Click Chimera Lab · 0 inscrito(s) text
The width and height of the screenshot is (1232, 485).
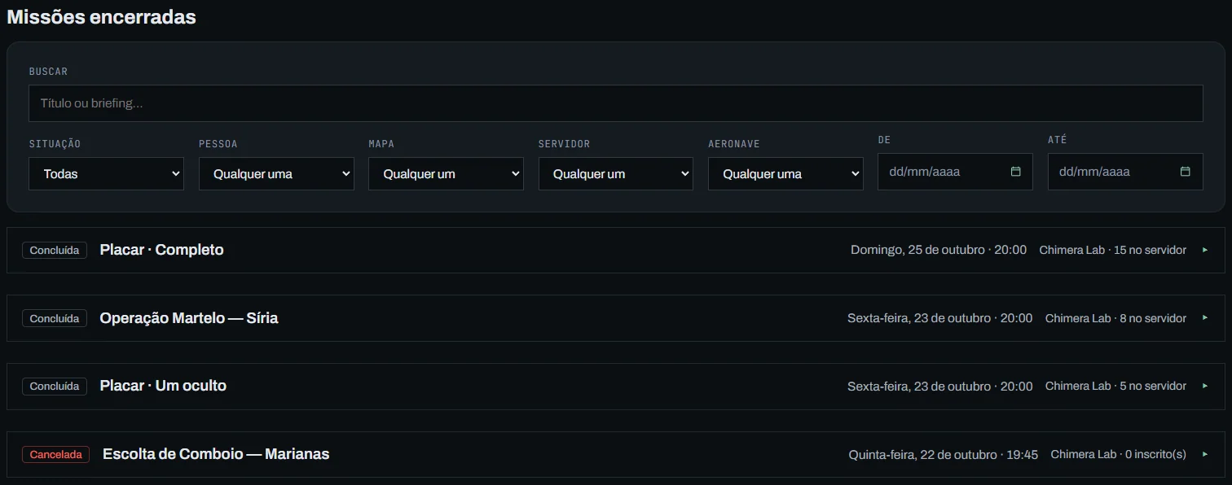tap(1119, 454)
